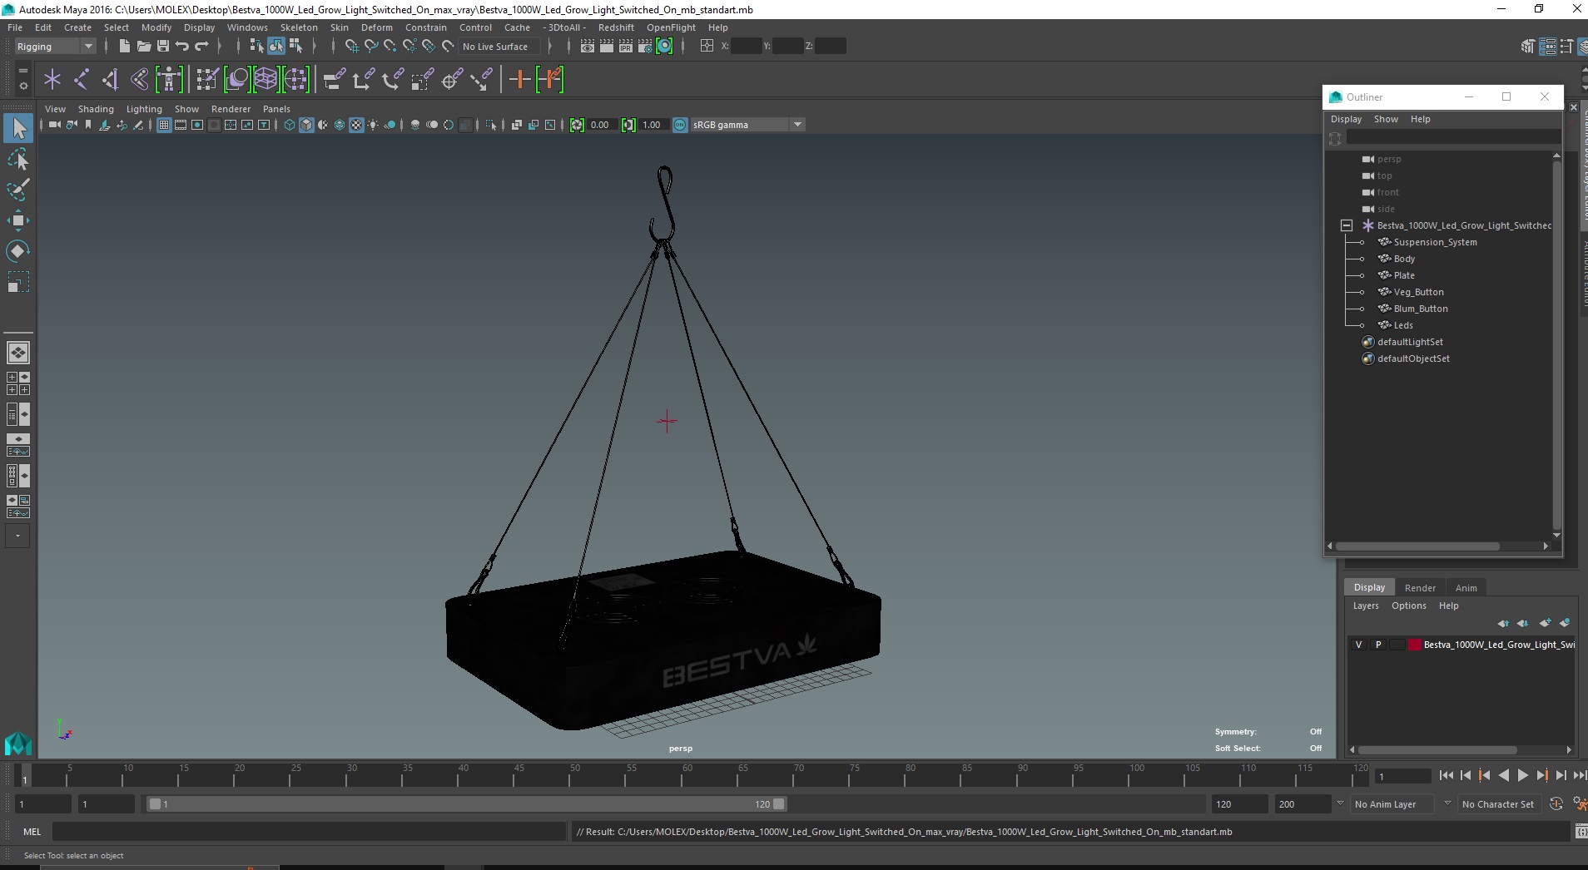Click the Create Locator shelf icon
Screen dimensions: 1588x870
pos(52,80)
